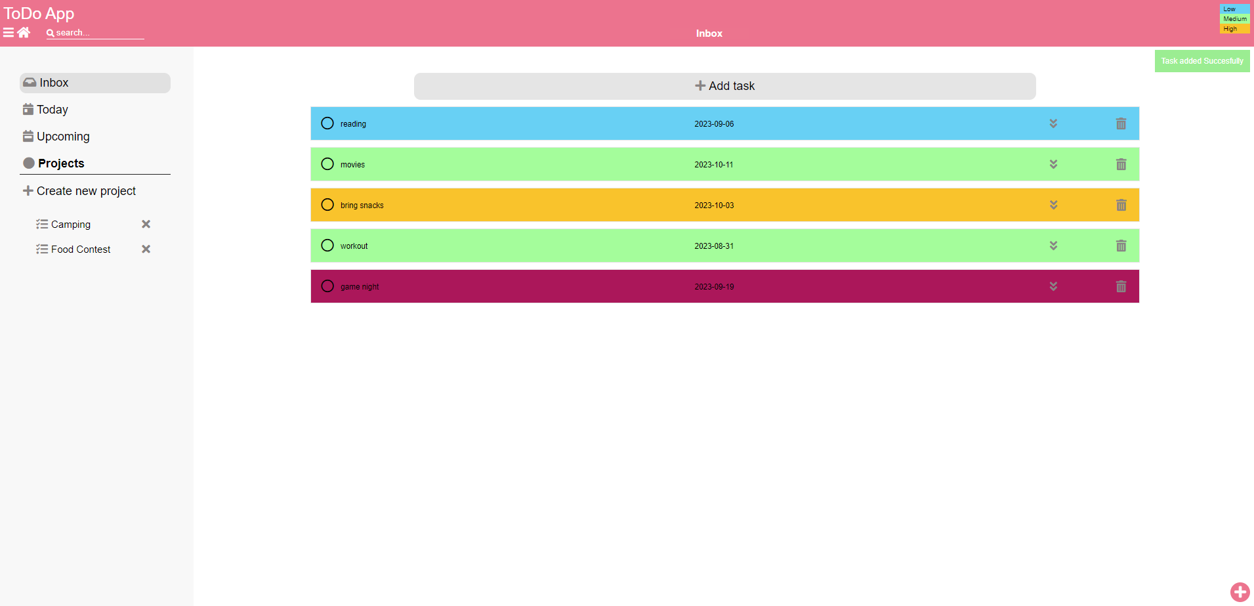
Task: Click the Low priority legend swatch
Action: pyautogui.click(x=1234, y=9)
